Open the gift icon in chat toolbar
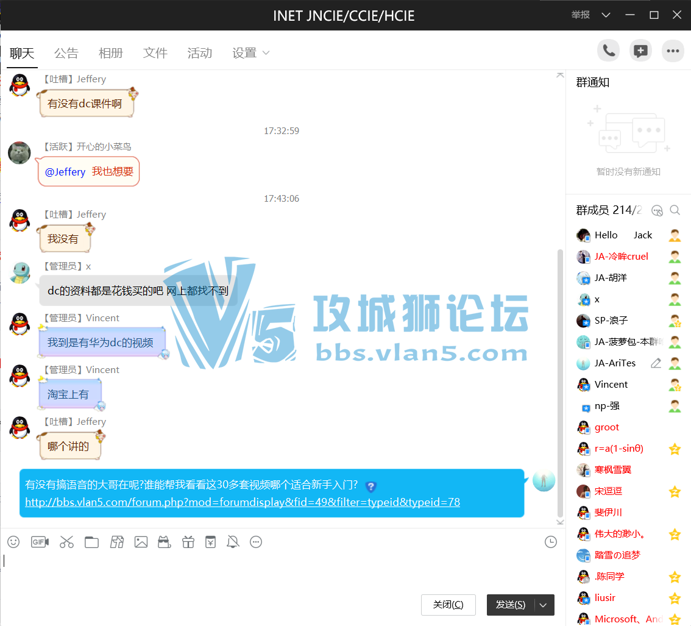 188,542
